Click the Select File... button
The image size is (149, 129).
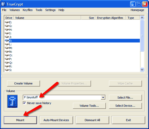tap(125, 98)
